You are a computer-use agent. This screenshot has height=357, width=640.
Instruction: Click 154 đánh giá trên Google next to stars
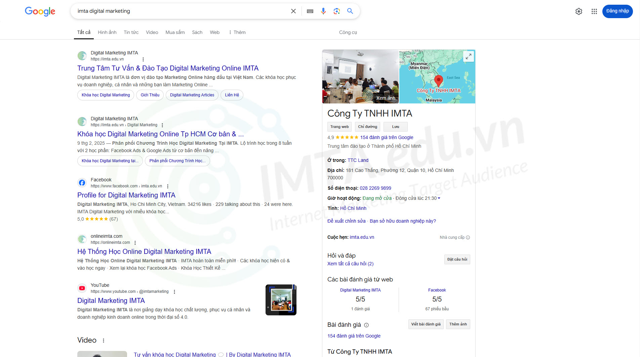[387, 137]
